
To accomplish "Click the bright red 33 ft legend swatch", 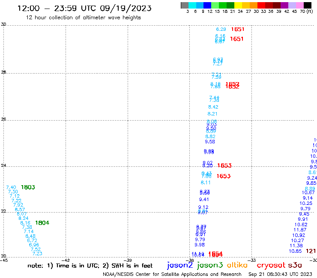I will [261, 5].
